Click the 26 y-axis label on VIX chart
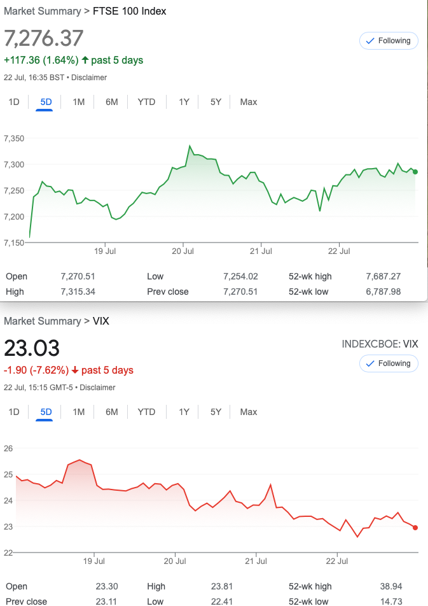Viewport: 428px width, 606px height. click(x=8, y=448)
